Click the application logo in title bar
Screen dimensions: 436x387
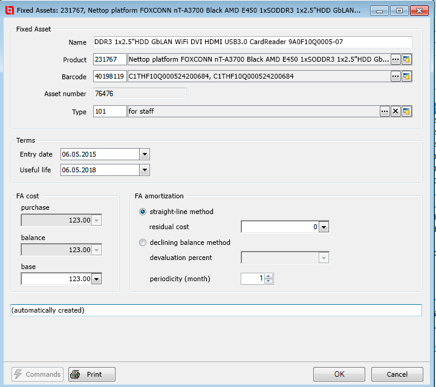(10, 10)
